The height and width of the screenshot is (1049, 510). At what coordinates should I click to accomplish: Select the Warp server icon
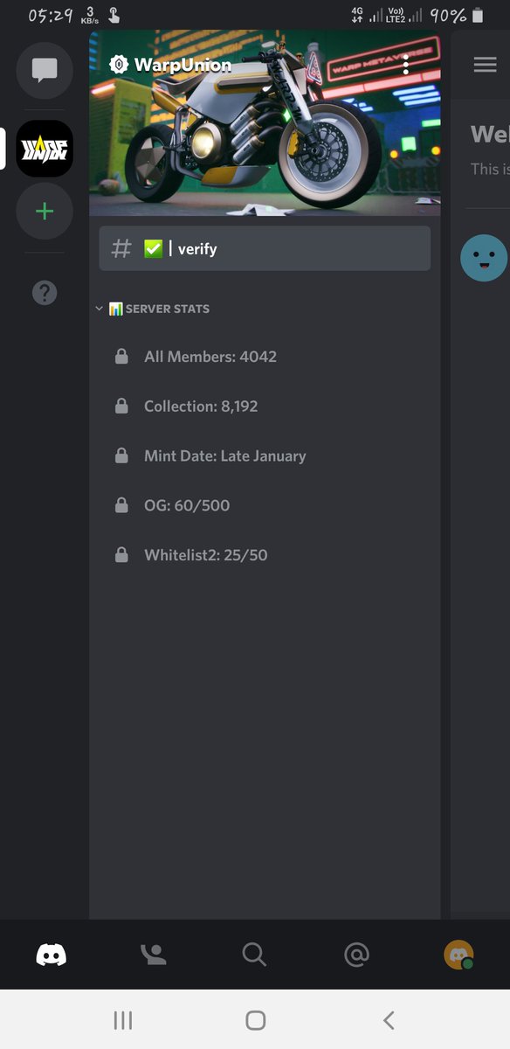(45, 149)
